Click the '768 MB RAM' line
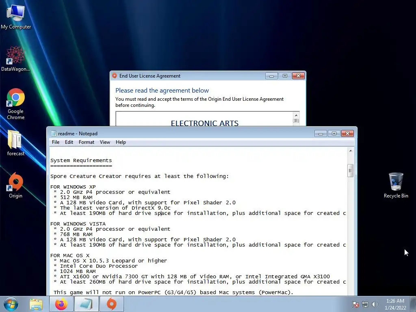The width and height of the screenshot is (416, 312). (x=73, y=234)
